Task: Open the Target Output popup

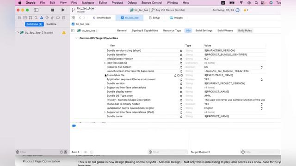Action: point(200,152)
